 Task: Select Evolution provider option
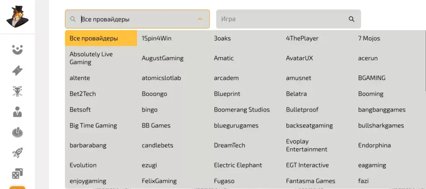click(x=83, y=165)
